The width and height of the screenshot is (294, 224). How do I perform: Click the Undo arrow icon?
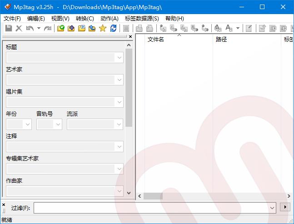pyautogui.click(x=30, y=28)
